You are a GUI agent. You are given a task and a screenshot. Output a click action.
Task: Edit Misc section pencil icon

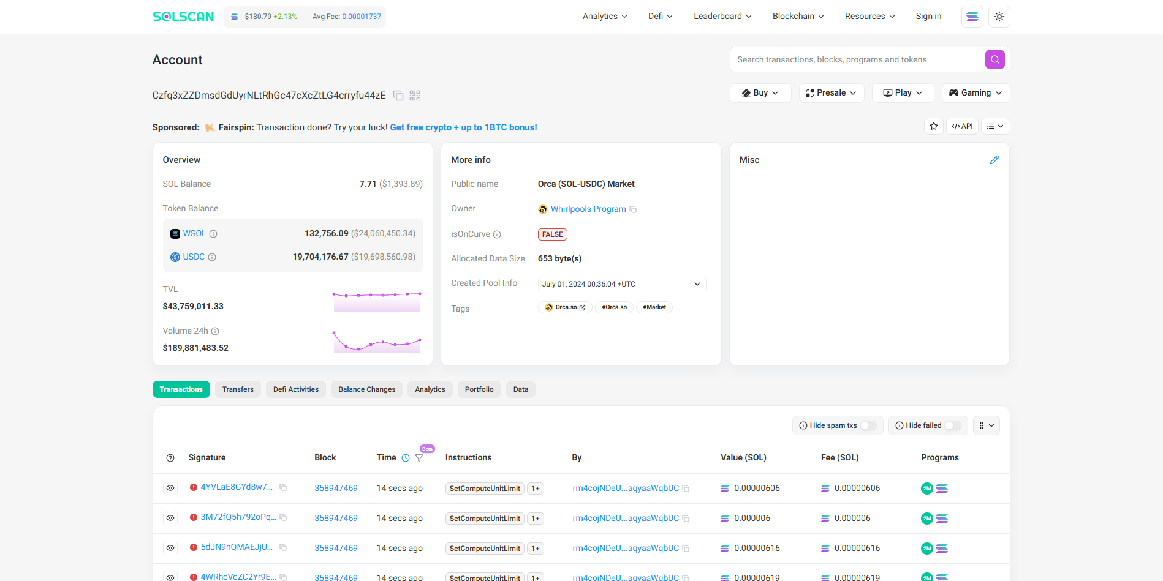tap(994, 160)
